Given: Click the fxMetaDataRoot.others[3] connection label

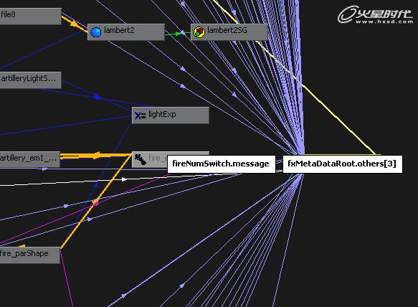Looking at the screenshot, I should click(x=342, y=164).
